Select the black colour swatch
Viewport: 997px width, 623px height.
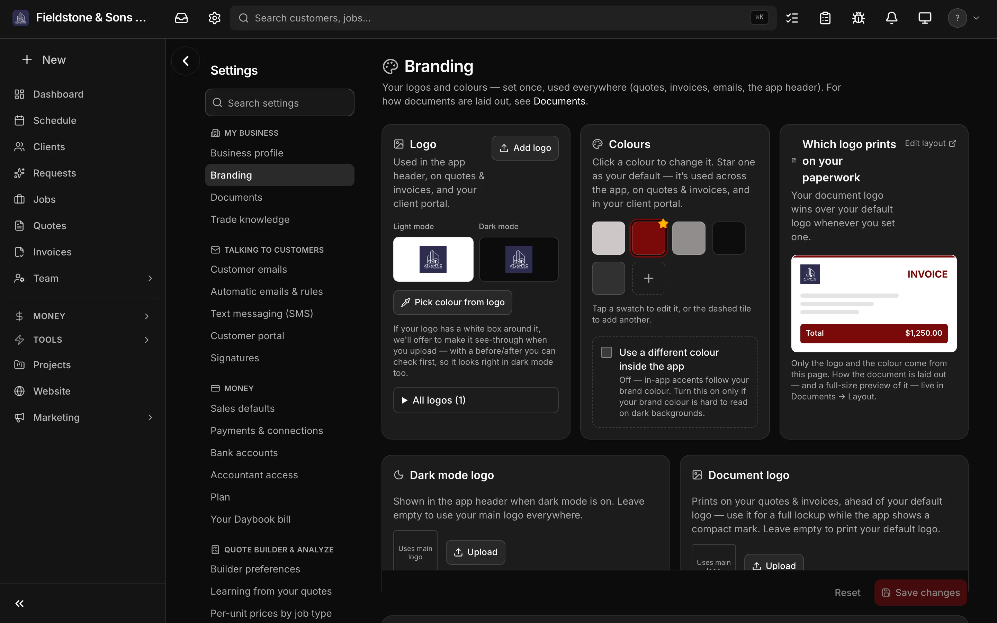(729, 238)
